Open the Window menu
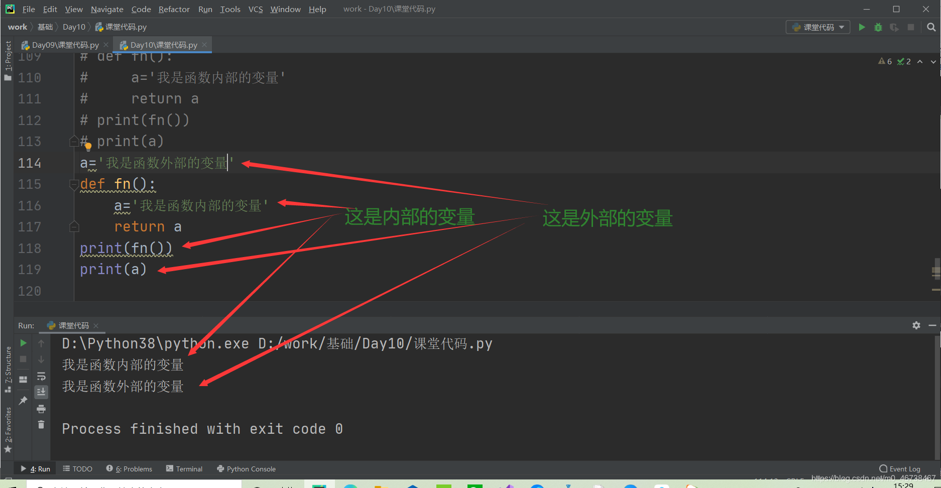941x488 pixels. click(x=285, y=9)
